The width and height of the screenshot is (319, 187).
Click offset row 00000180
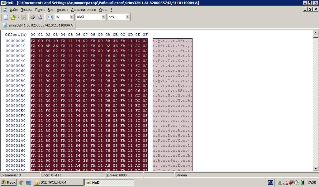click(x=16, y=161)
